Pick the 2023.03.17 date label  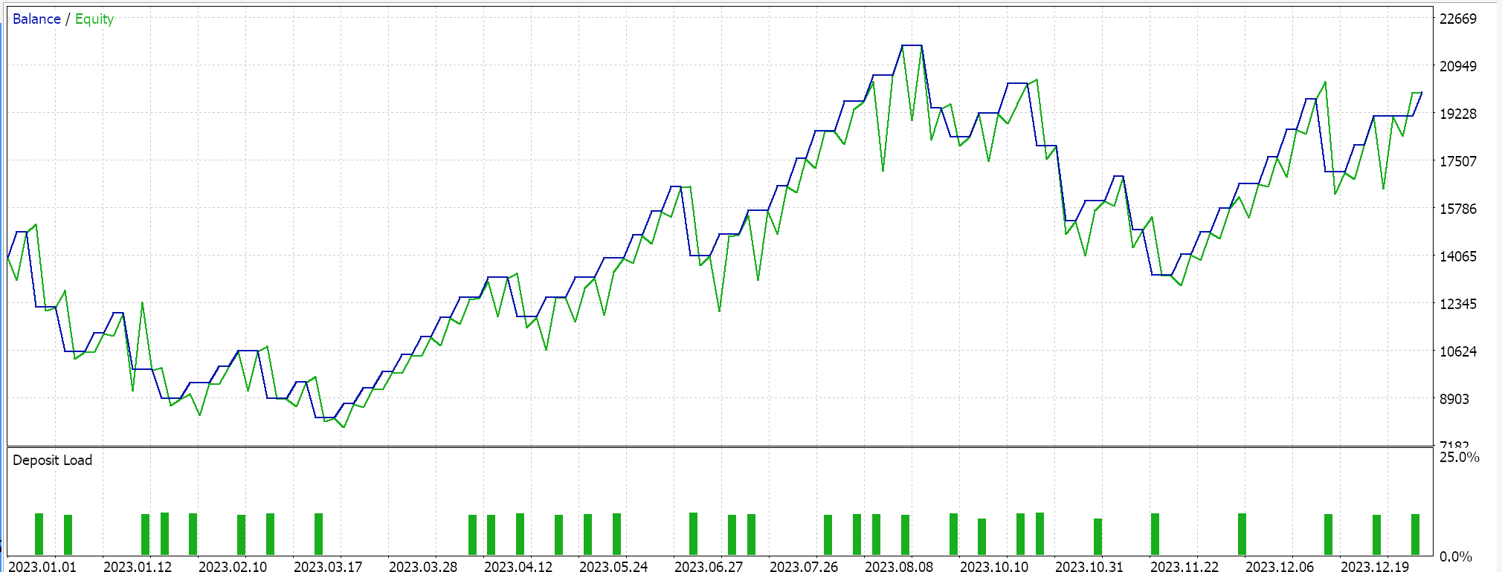tap(328, 566)
